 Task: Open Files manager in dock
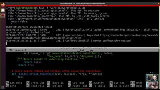[x=3, y=10]
